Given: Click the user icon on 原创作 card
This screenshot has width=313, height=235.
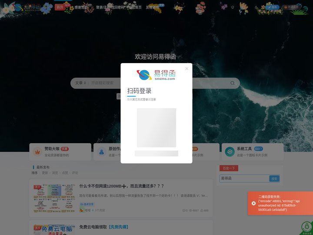Looking at the screenshot, I should coord(101,152).
